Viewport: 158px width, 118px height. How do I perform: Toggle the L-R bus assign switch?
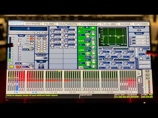tap(39, 38)
